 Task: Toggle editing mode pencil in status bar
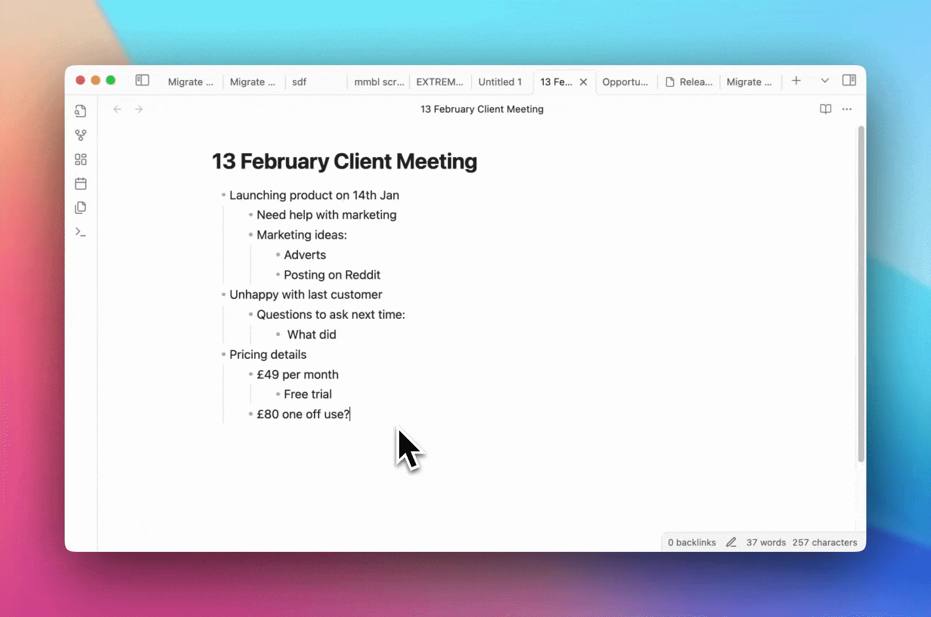click(x=731, y=542)
